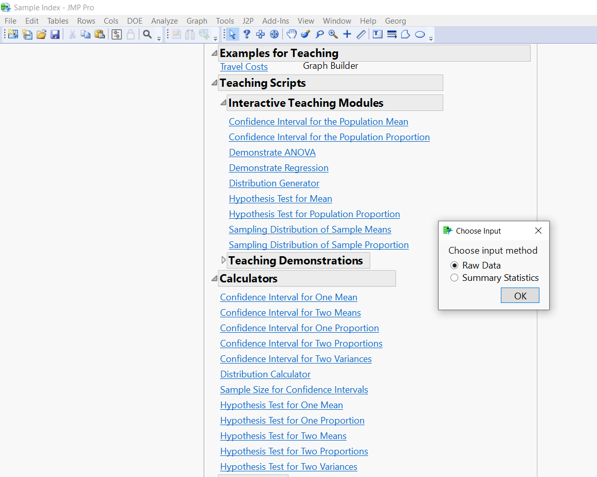Screen dimensions: 597x477
Task: Open the Window menu
Action: [337, 21]
